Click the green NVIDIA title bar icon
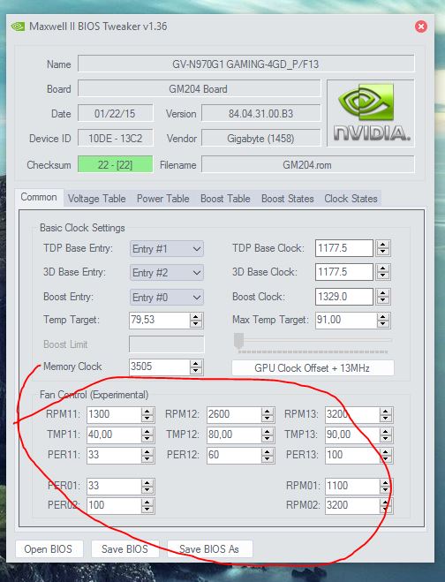 pos(18,26)
